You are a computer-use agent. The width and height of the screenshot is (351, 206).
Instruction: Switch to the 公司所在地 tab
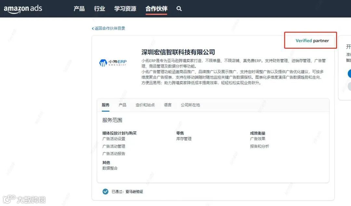tap(190, 105)
